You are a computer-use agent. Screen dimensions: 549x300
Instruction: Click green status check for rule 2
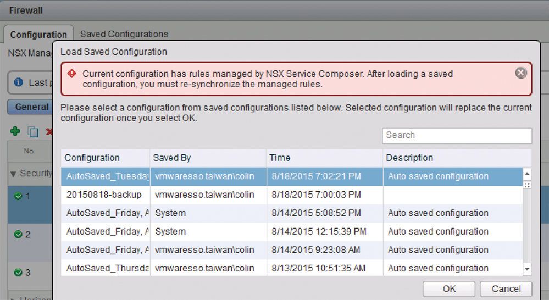tap(18, 235)
